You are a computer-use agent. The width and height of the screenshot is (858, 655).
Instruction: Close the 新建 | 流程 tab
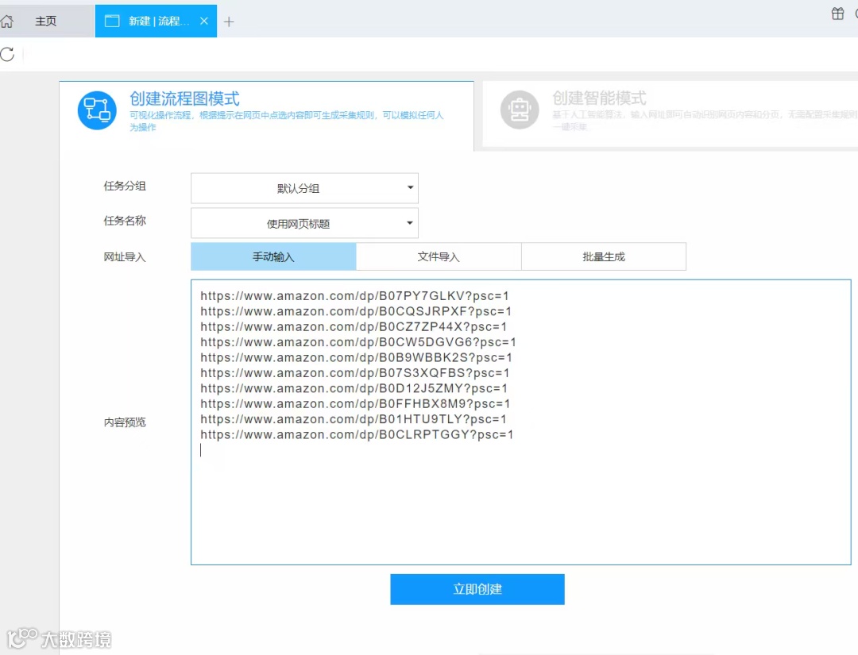pos(204,21)
